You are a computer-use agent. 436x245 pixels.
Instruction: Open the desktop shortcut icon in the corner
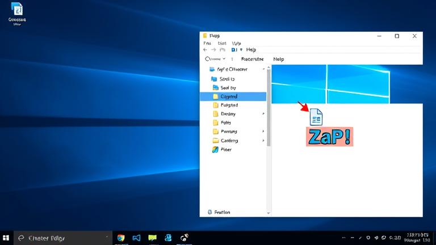click(x=17, y=14)
